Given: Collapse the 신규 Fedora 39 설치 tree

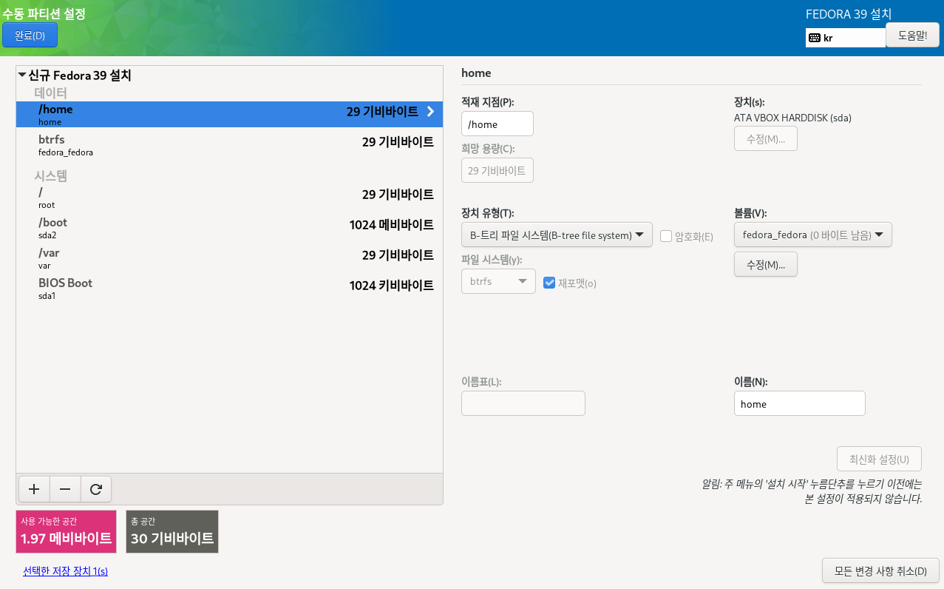Looking at the screenshot, I should click(22, 75).
